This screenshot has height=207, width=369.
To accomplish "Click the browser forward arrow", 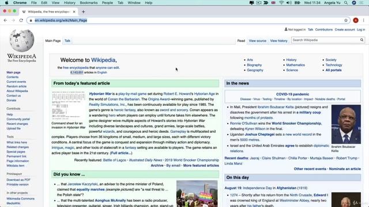I will coord(13,21).
